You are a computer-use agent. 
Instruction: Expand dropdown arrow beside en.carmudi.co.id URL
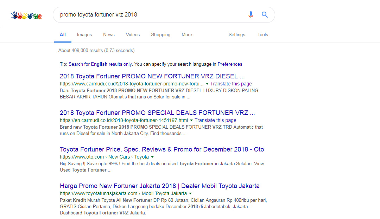point(191,120)
